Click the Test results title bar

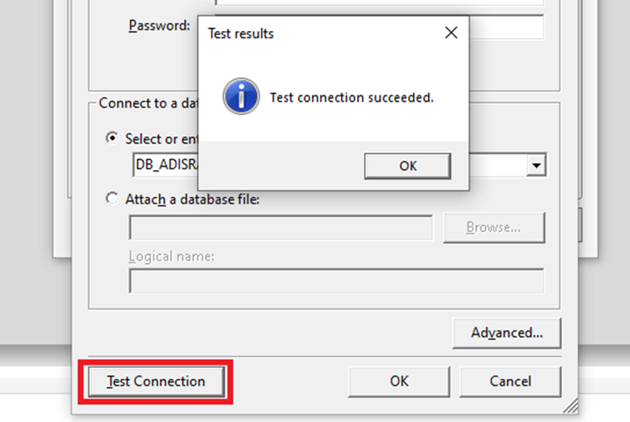321,33
